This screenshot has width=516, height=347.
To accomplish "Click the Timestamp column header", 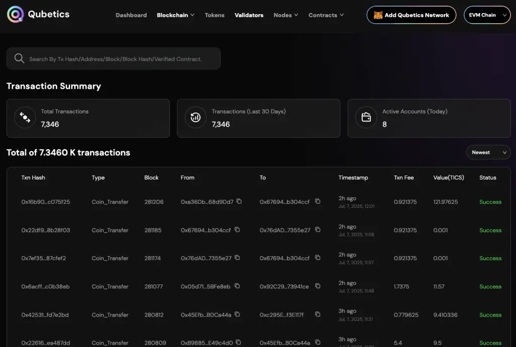I will pos(353,178).
